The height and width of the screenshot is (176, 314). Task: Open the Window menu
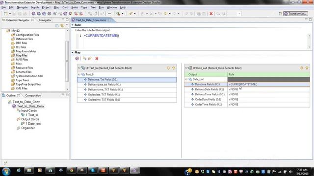coord(112,7)
